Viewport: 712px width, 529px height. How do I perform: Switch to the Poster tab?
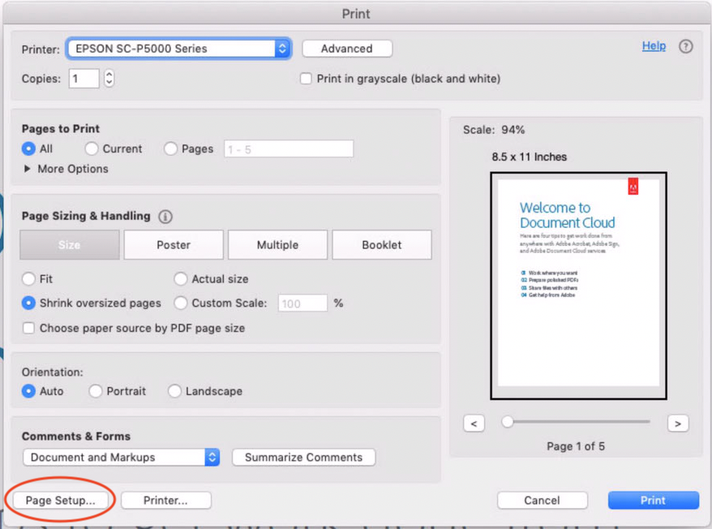click(x=174, y=244)
